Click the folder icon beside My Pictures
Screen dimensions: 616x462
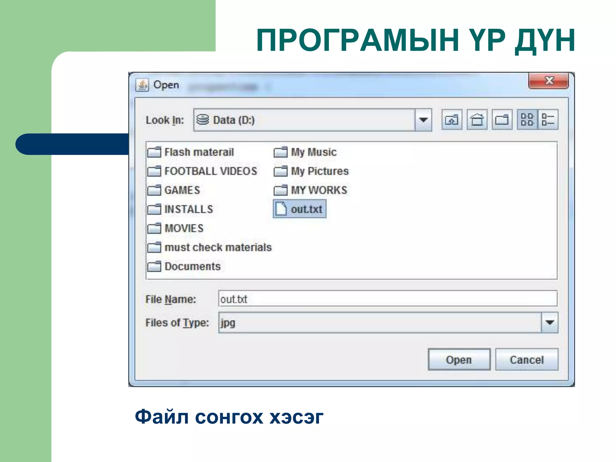pyautogui.click(x=281, y=171)
